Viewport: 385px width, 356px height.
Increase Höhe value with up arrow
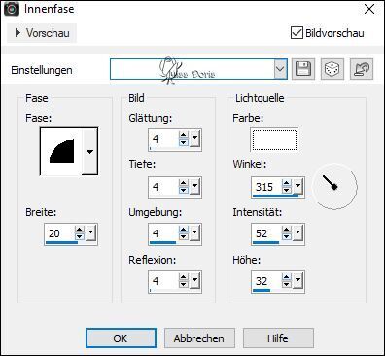click(287, 276)
